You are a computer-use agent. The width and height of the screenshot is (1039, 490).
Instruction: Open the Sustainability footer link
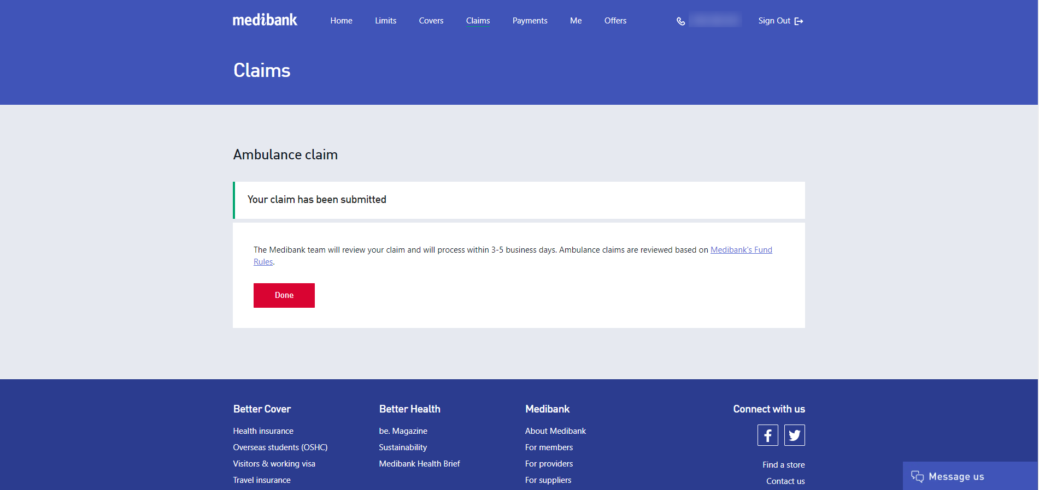403,447
